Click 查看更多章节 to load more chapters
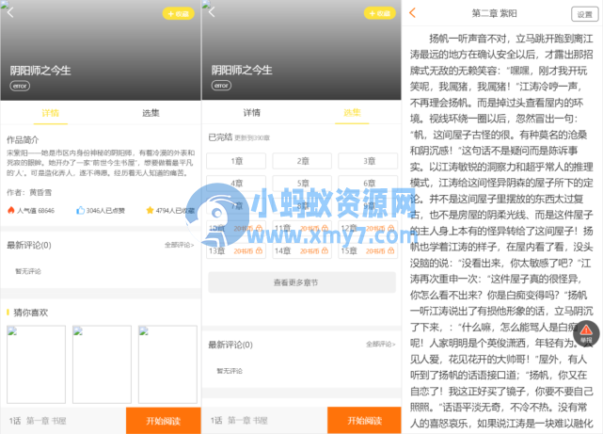This screenshot has height=434, width=603. [x=302, y=282]
